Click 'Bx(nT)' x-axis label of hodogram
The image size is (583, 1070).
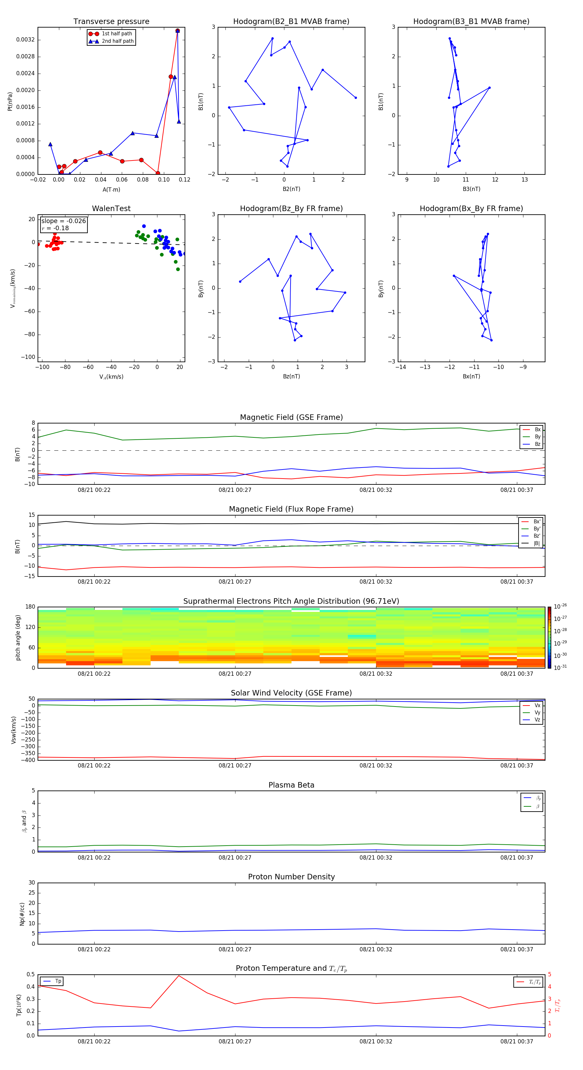point(471,376)
